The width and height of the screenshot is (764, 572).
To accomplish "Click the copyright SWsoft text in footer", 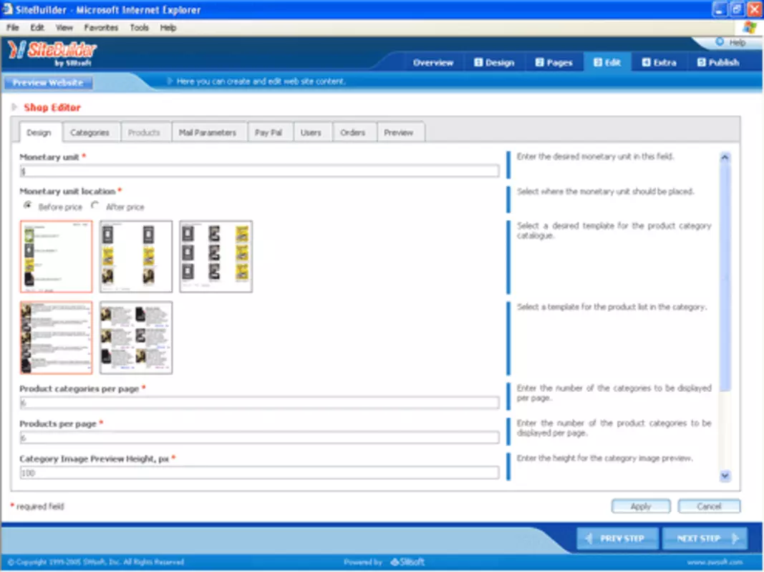I will (96, 562).
